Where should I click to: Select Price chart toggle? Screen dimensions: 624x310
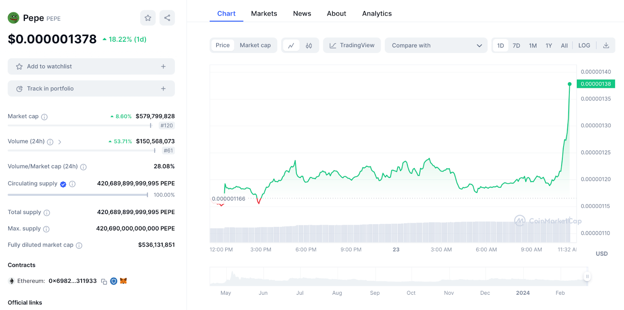click(x=223, y=45)
